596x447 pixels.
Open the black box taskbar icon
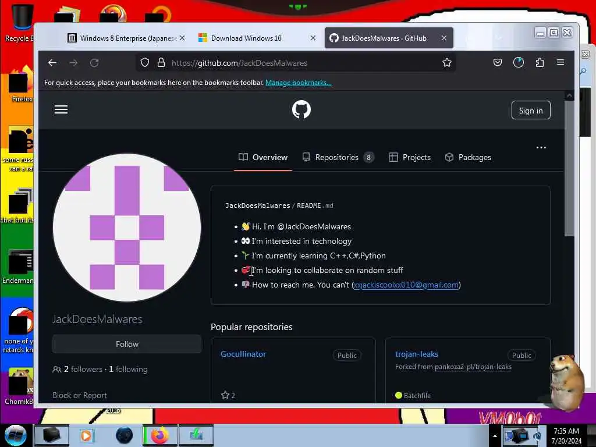tap(52, 435)
